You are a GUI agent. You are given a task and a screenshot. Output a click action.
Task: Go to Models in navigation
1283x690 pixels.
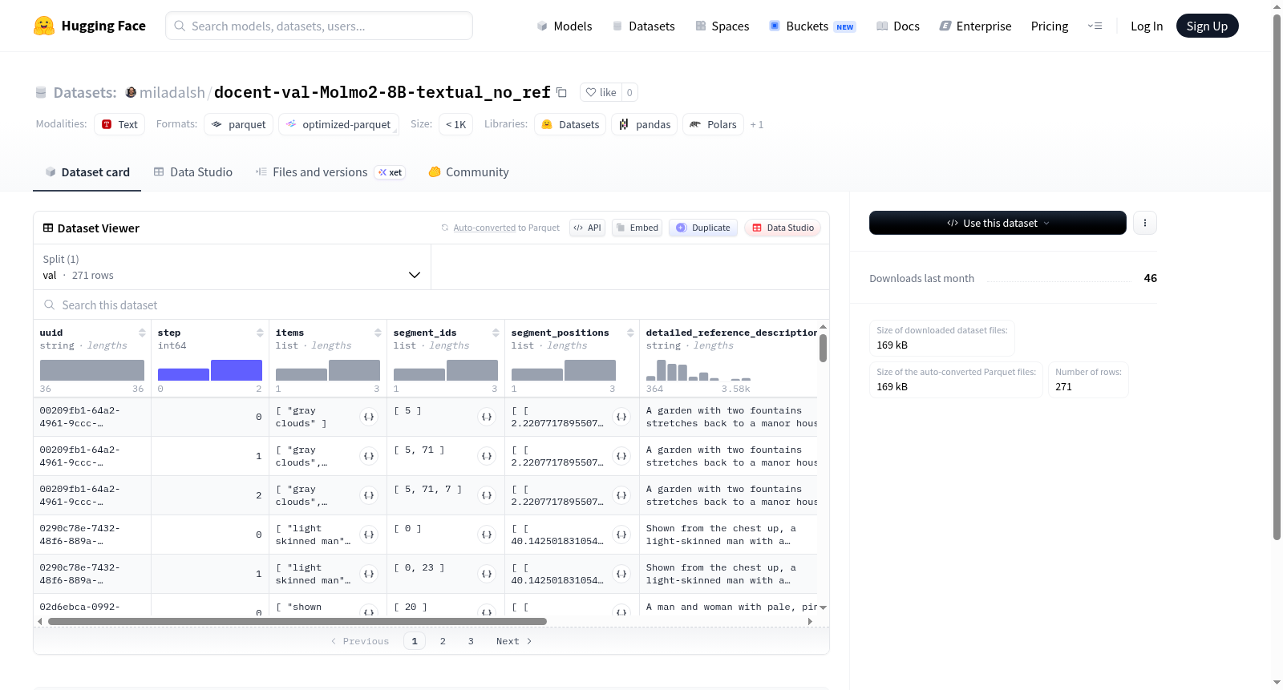click(565, 26)
